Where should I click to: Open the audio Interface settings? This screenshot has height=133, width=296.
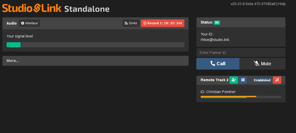point(29,23)
